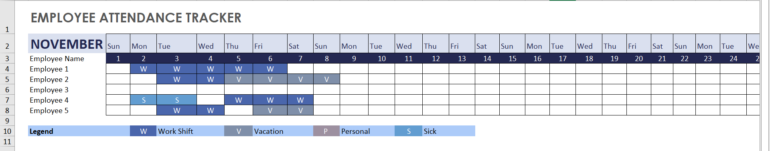Click the vertical scrollbar on the right
This screenshot has width=770, height=151.
point(765,75)
